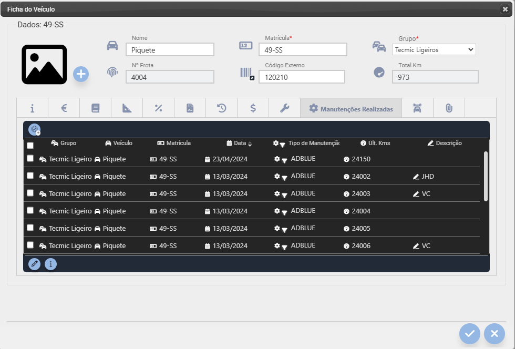Check the row dated 23/04/2024

point(30,158)
